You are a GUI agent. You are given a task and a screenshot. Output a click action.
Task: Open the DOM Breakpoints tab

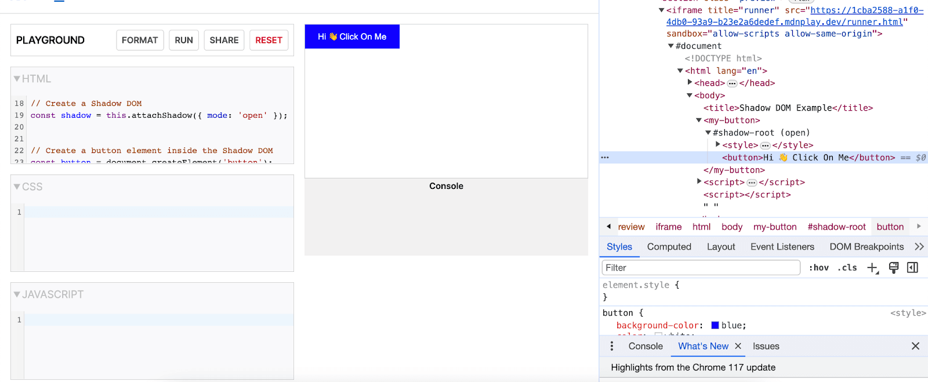point(867,247)
